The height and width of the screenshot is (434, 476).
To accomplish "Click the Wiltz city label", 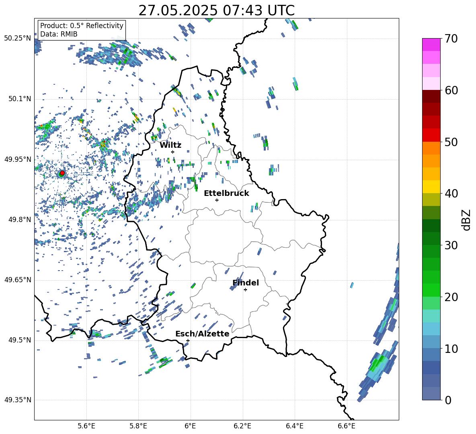I will (170, 145).
